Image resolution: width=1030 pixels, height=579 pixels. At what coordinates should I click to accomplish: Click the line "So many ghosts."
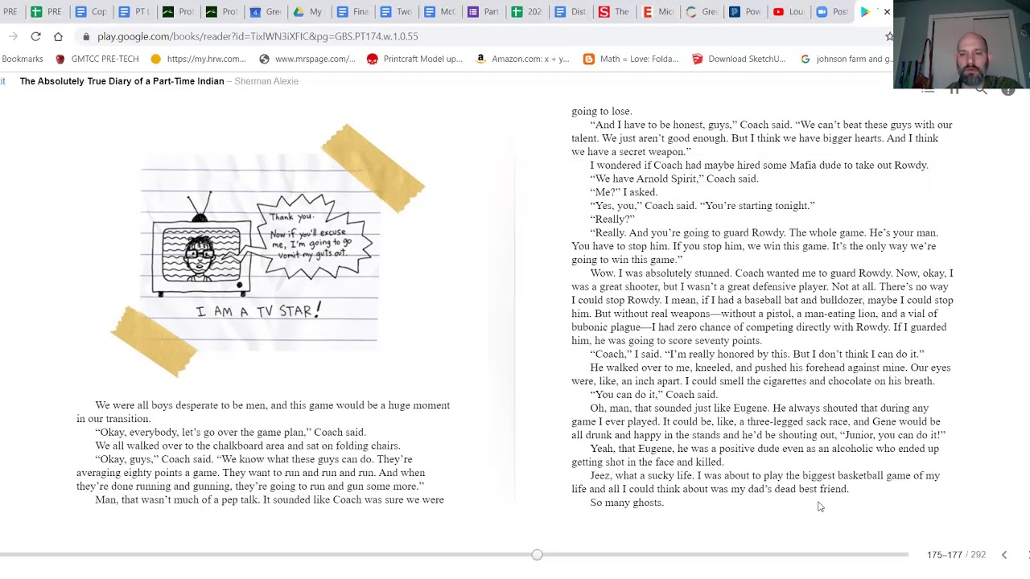pos(627,503)
